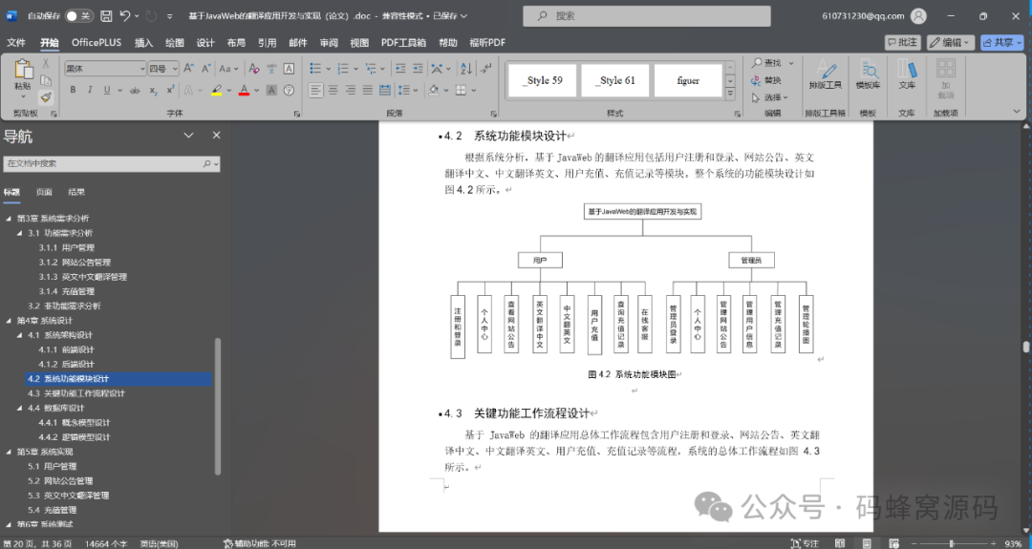Apply superscript formatting
The width and height of the screenshot is (1032, 549).
tap(170, 90)
